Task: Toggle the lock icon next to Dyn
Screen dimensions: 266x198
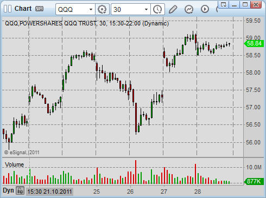Action: 20,190
